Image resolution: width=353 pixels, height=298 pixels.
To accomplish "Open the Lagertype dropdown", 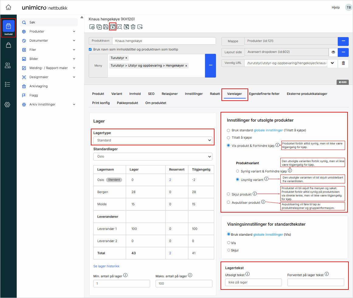I will click(x=153, y=140).
